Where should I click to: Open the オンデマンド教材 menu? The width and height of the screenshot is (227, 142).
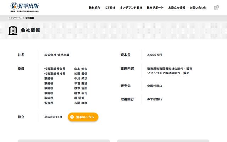tap(131, 8)
